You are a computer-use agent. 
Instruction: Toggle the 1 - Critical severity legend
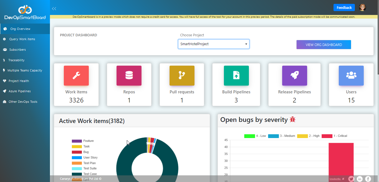(334, 136)
